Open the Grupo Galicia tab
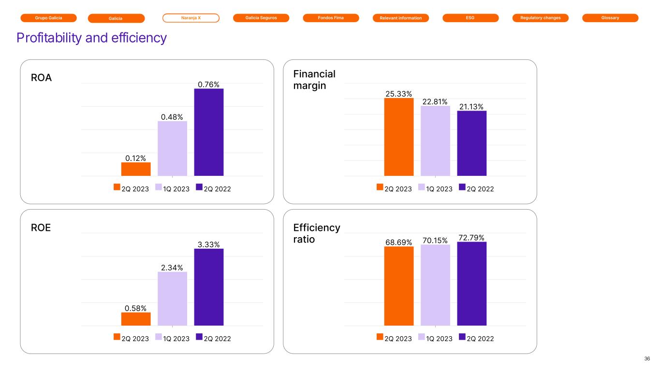Viewport: 660px width, 371px height. pos(48,18)
